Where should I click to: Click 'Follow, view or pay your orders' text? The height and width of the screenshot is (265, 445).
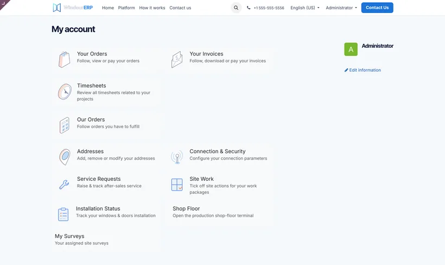pos(108,61)
